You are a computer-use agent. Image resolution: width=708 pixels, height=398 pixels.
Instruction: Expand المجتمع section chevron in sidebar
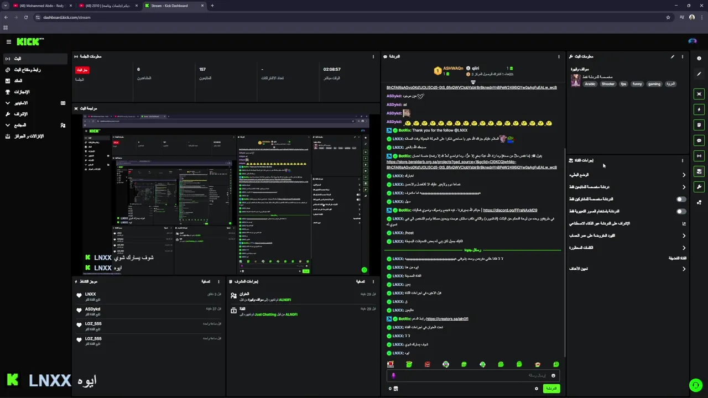tap(8, 125)
